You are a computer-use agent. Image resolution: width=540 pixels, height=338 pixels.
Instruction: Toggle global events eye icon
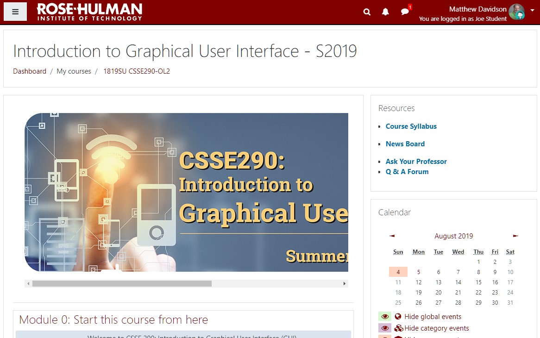(385, 316)
